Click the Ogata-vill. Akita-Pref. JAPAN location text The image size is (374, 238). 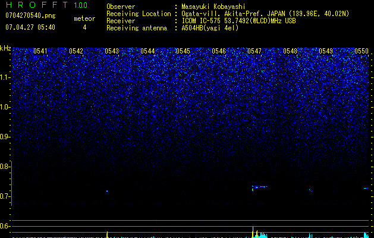click(x=265, y=14)
